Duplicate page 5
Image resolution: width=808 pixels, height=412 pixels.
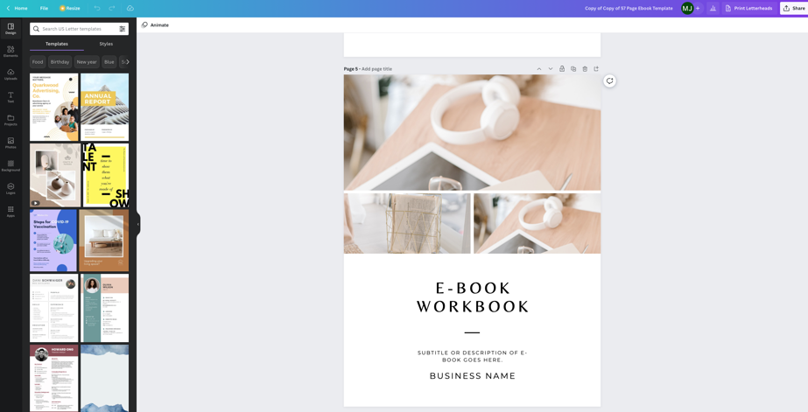pos(573,68)
